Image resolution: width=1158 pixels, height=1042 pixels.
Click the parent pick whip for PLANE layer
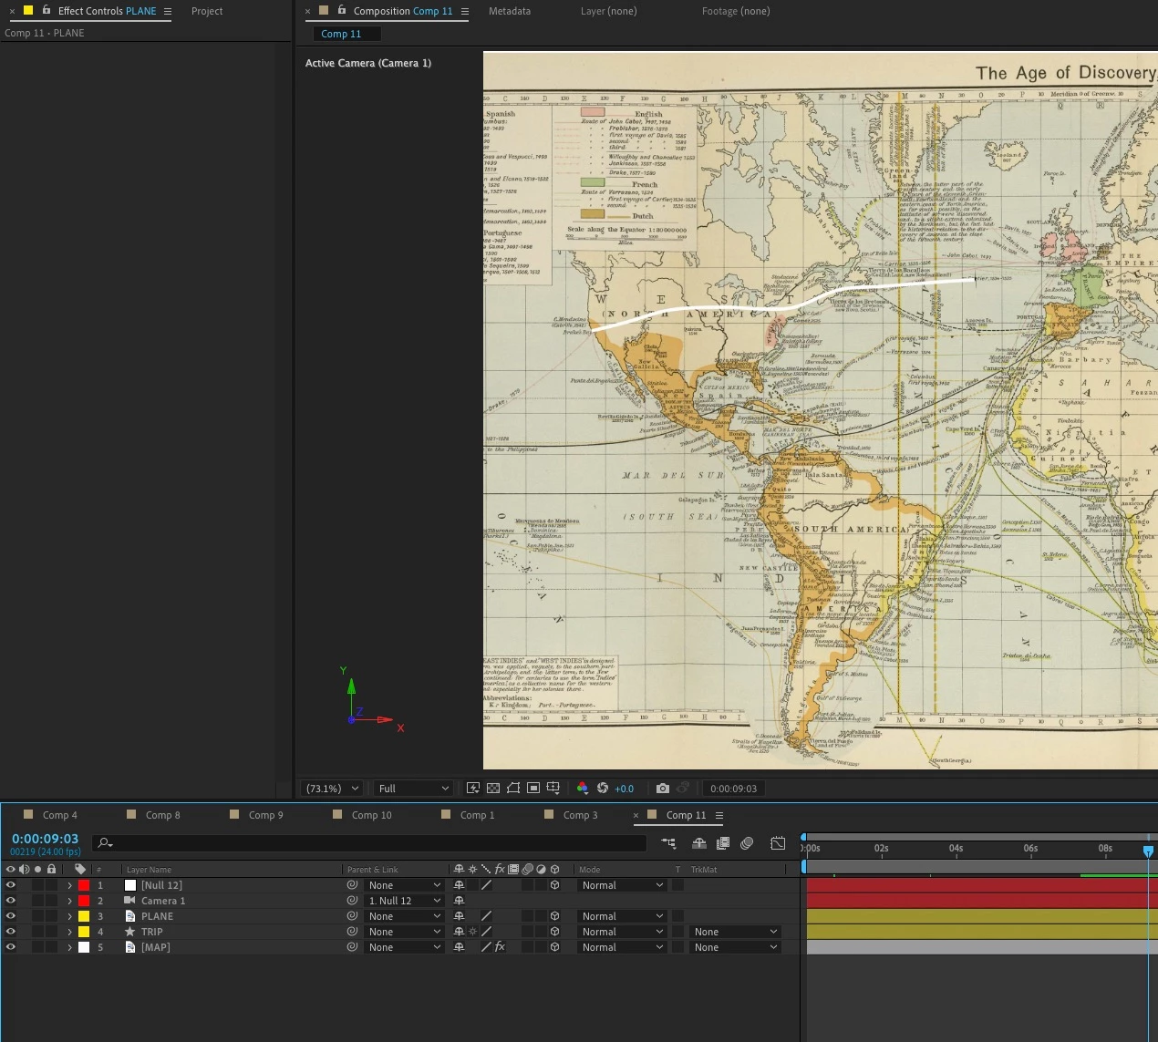[x=352, y=916]
